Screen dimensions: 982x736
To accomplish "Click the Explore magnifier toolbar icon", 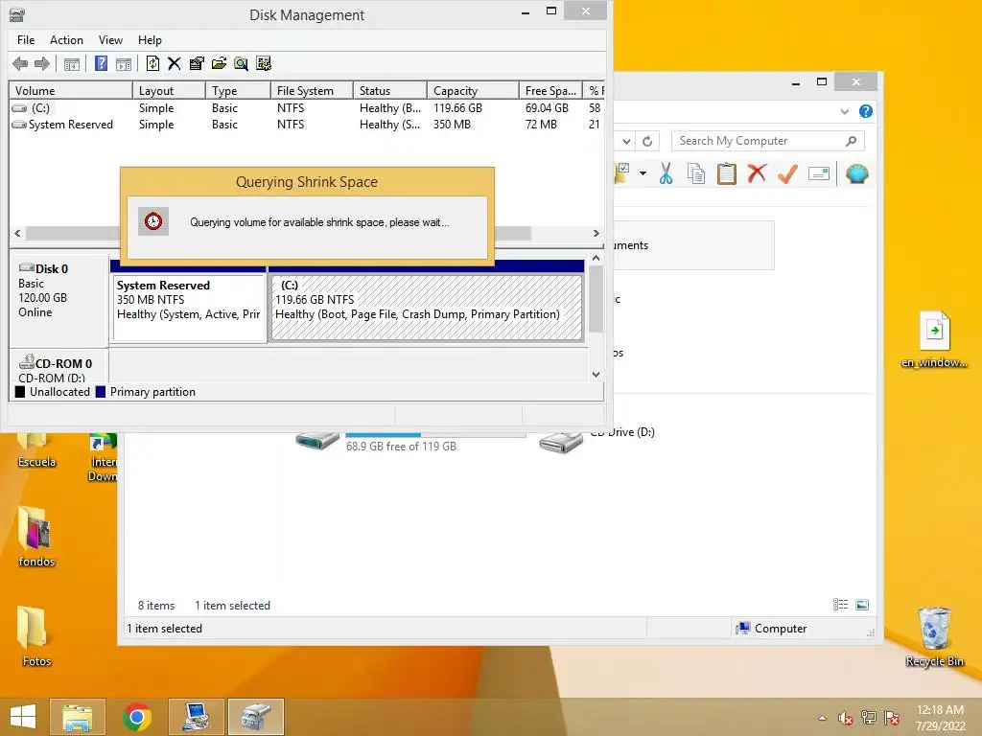I will click(241, 63).
